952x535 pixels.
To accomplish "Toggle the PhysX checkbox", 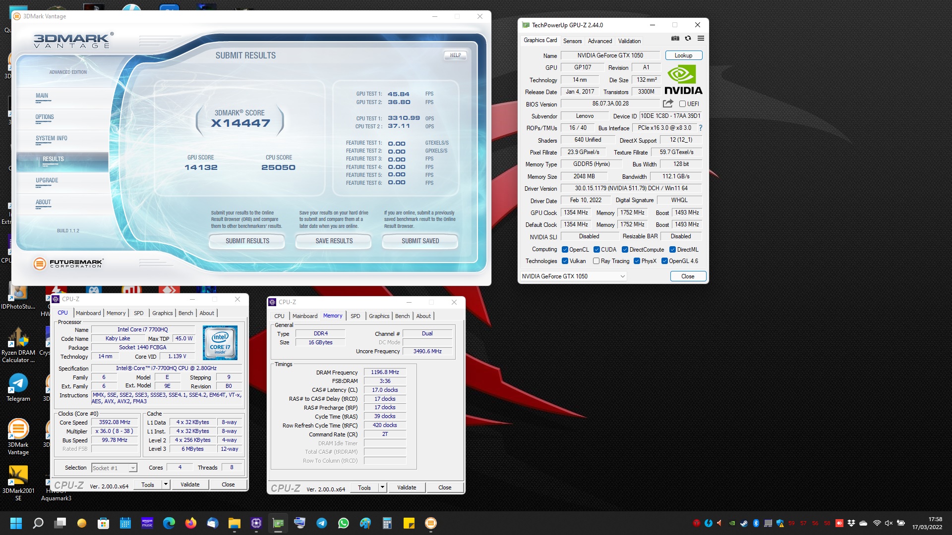I will pyautogui.click(x=637, y=261).
